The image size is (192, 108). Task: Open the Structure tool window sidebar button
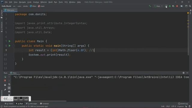point(1,27)
